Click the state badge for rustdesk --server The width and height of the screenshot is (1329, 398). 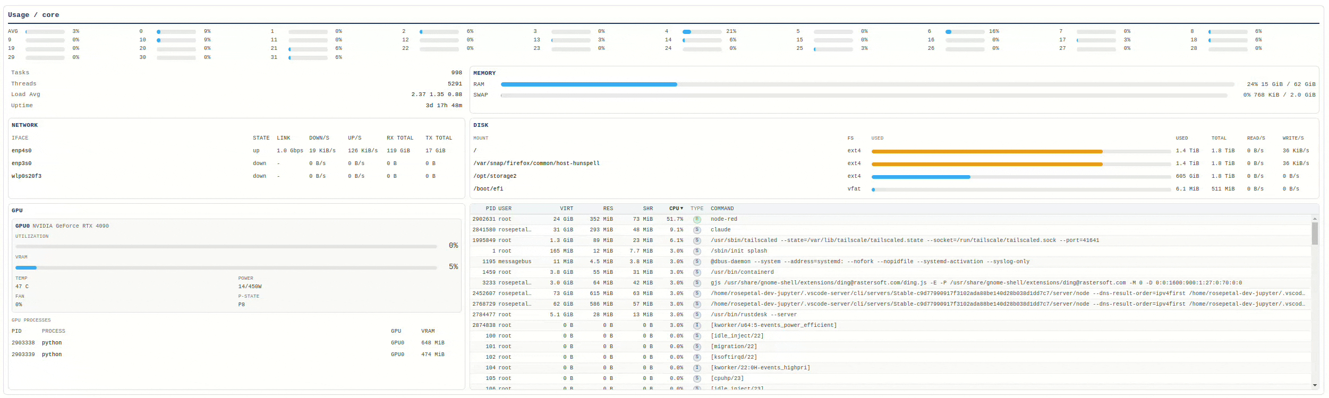tap(697, 315)
